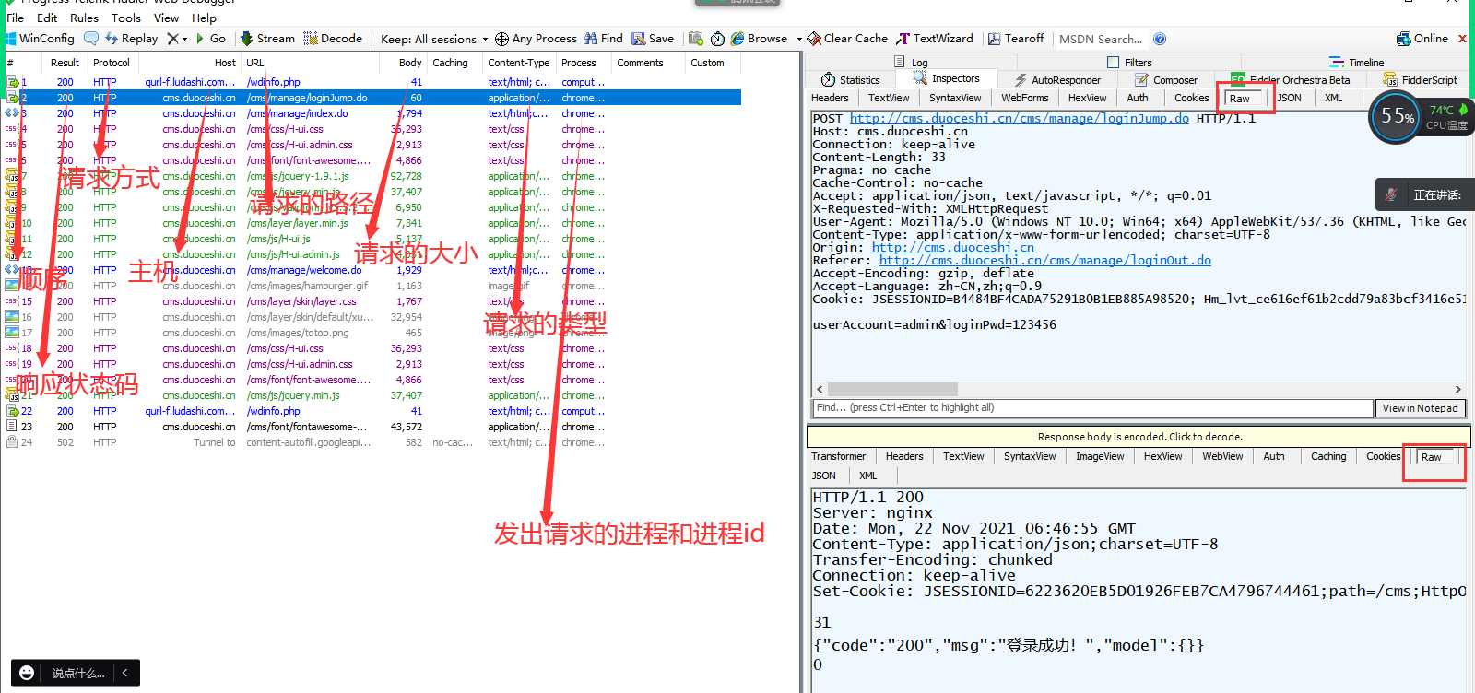
Task: Click the Find highlight input field
Action: pos(1091,407)
